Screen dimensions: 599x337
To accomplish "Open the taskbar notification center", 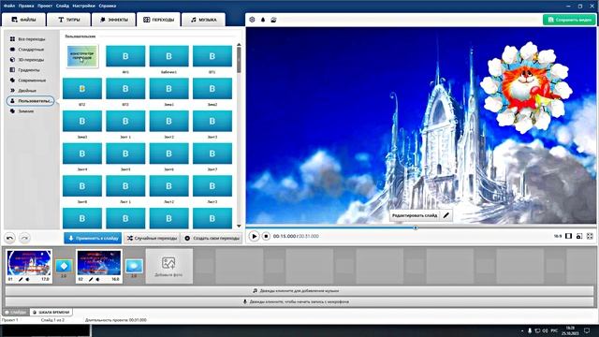I will [587, 330].
